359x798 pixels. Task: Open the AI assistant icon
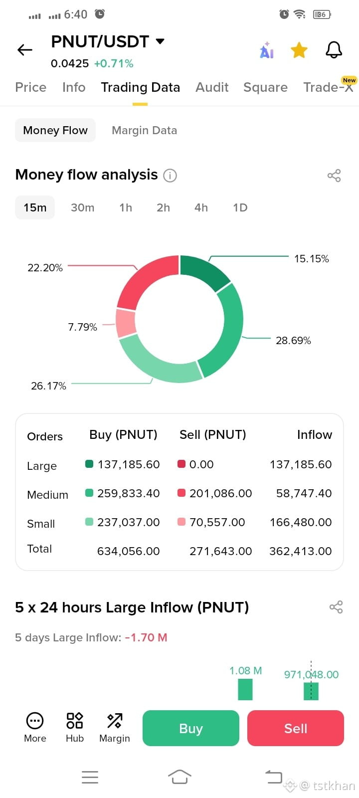tap(267, 50)
